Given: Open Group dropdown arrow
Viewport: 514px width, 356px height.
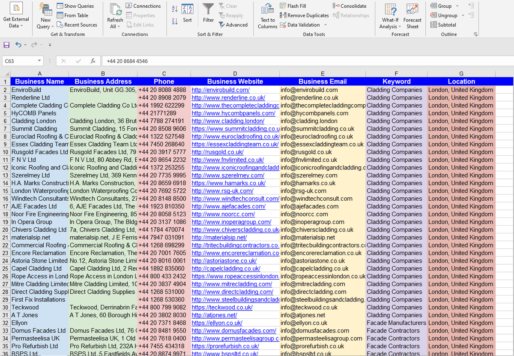Looking at the screenshot, I should pos(457,6).
